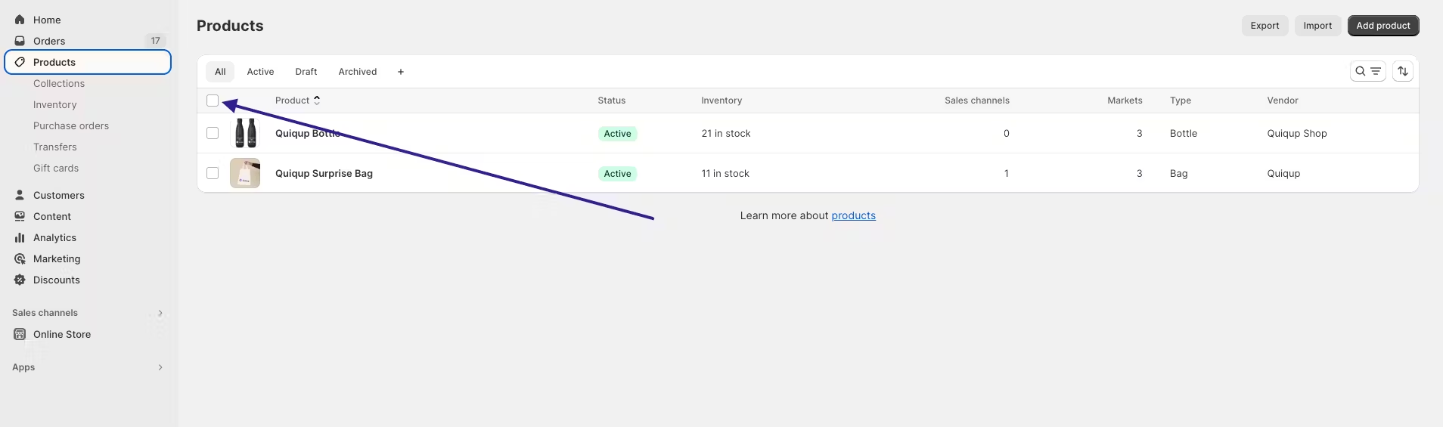The width and height of the screenshot is (1443, 427).
Task: Switch to the Archived tab
Action: coord(358,72)
